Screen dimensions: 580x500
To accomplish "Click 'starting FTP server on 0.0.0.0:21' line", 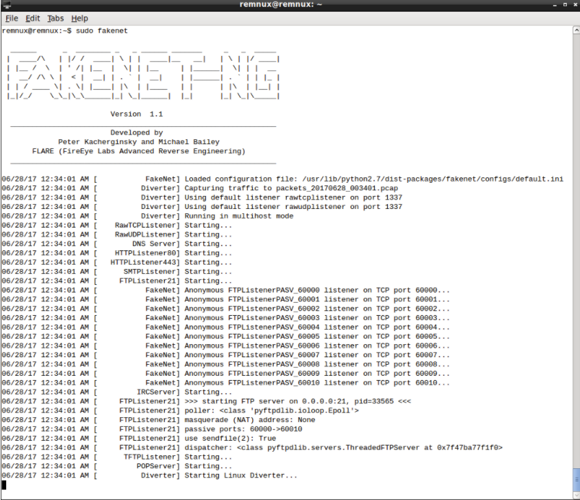I will pos(207,401).
